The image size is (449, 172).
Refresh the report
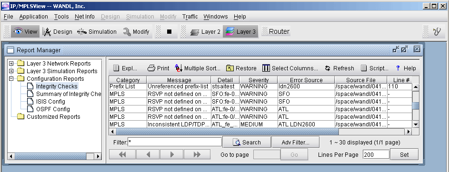click(x=339, y=68)
